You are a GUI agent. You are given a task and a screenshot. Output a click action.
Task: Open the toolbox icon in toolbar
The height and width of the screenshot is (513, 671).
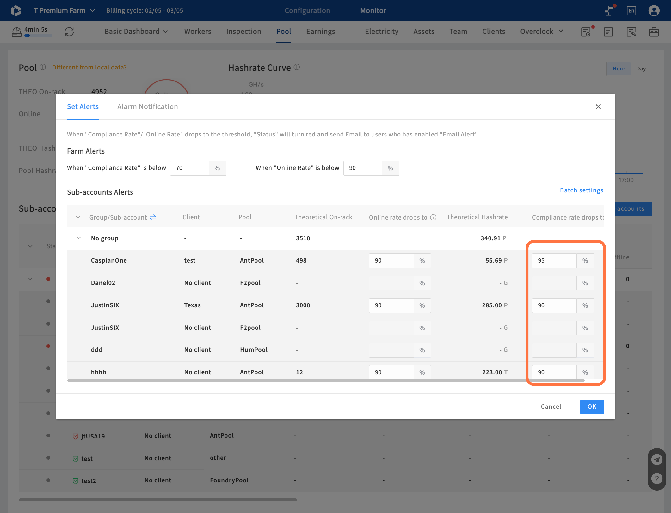pos(654,32)
